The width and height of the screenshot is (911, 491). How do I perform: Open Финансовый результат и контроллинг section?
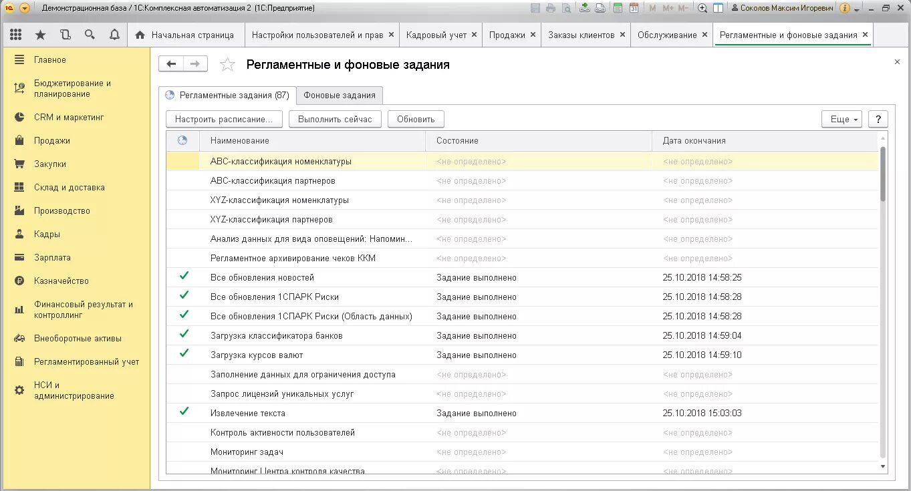[x=84, y=309]
